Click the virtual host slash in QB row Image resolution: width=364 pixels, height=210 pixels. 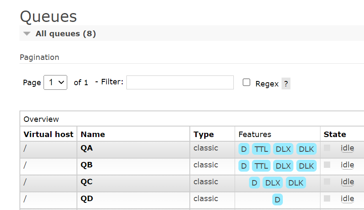point(25,165)
